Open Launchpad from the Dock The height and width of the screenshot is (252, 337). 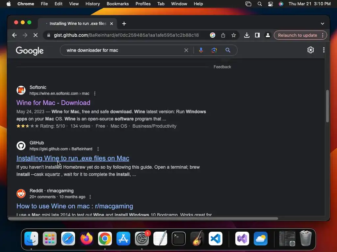[x=50, y=239]
